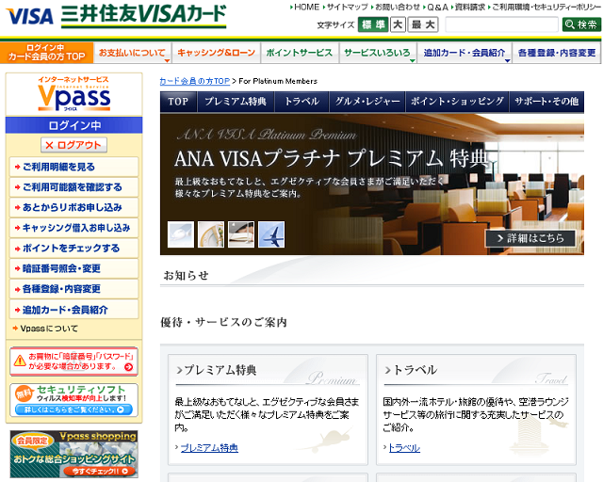Screen dimensions: 603x482
Task: Click the セキュリティソフト free banner
Action: 73,400
